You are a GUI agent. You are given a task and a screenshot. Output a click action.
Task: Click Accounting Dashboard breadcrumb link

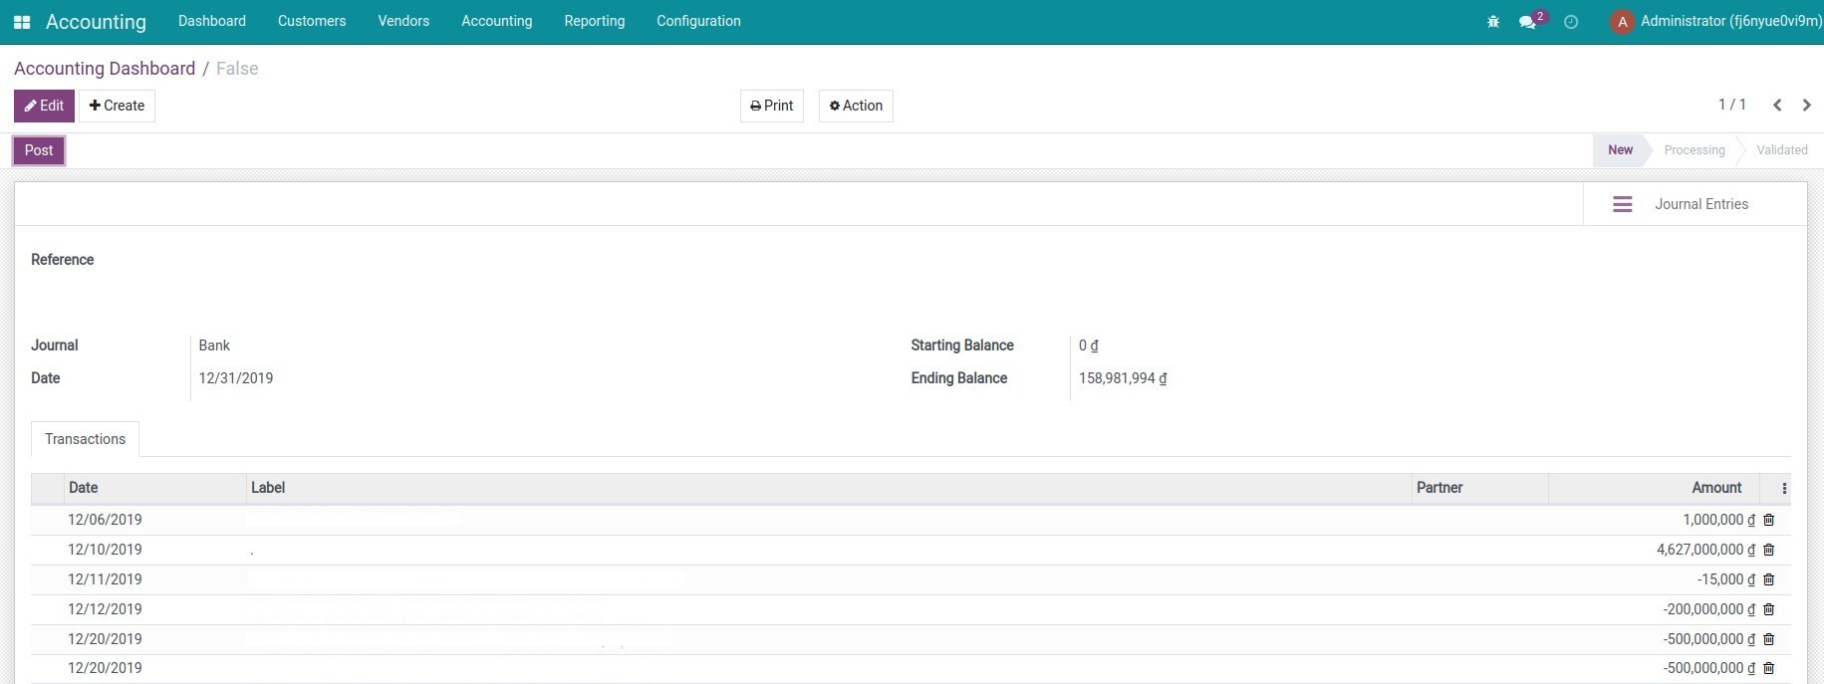(x=105, y=69)
